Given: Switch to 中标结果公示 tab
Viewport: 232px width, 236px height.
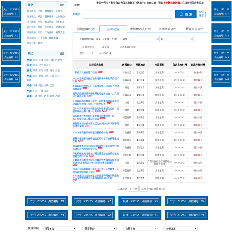Looking at the screenshot, I should click(167, 29).
